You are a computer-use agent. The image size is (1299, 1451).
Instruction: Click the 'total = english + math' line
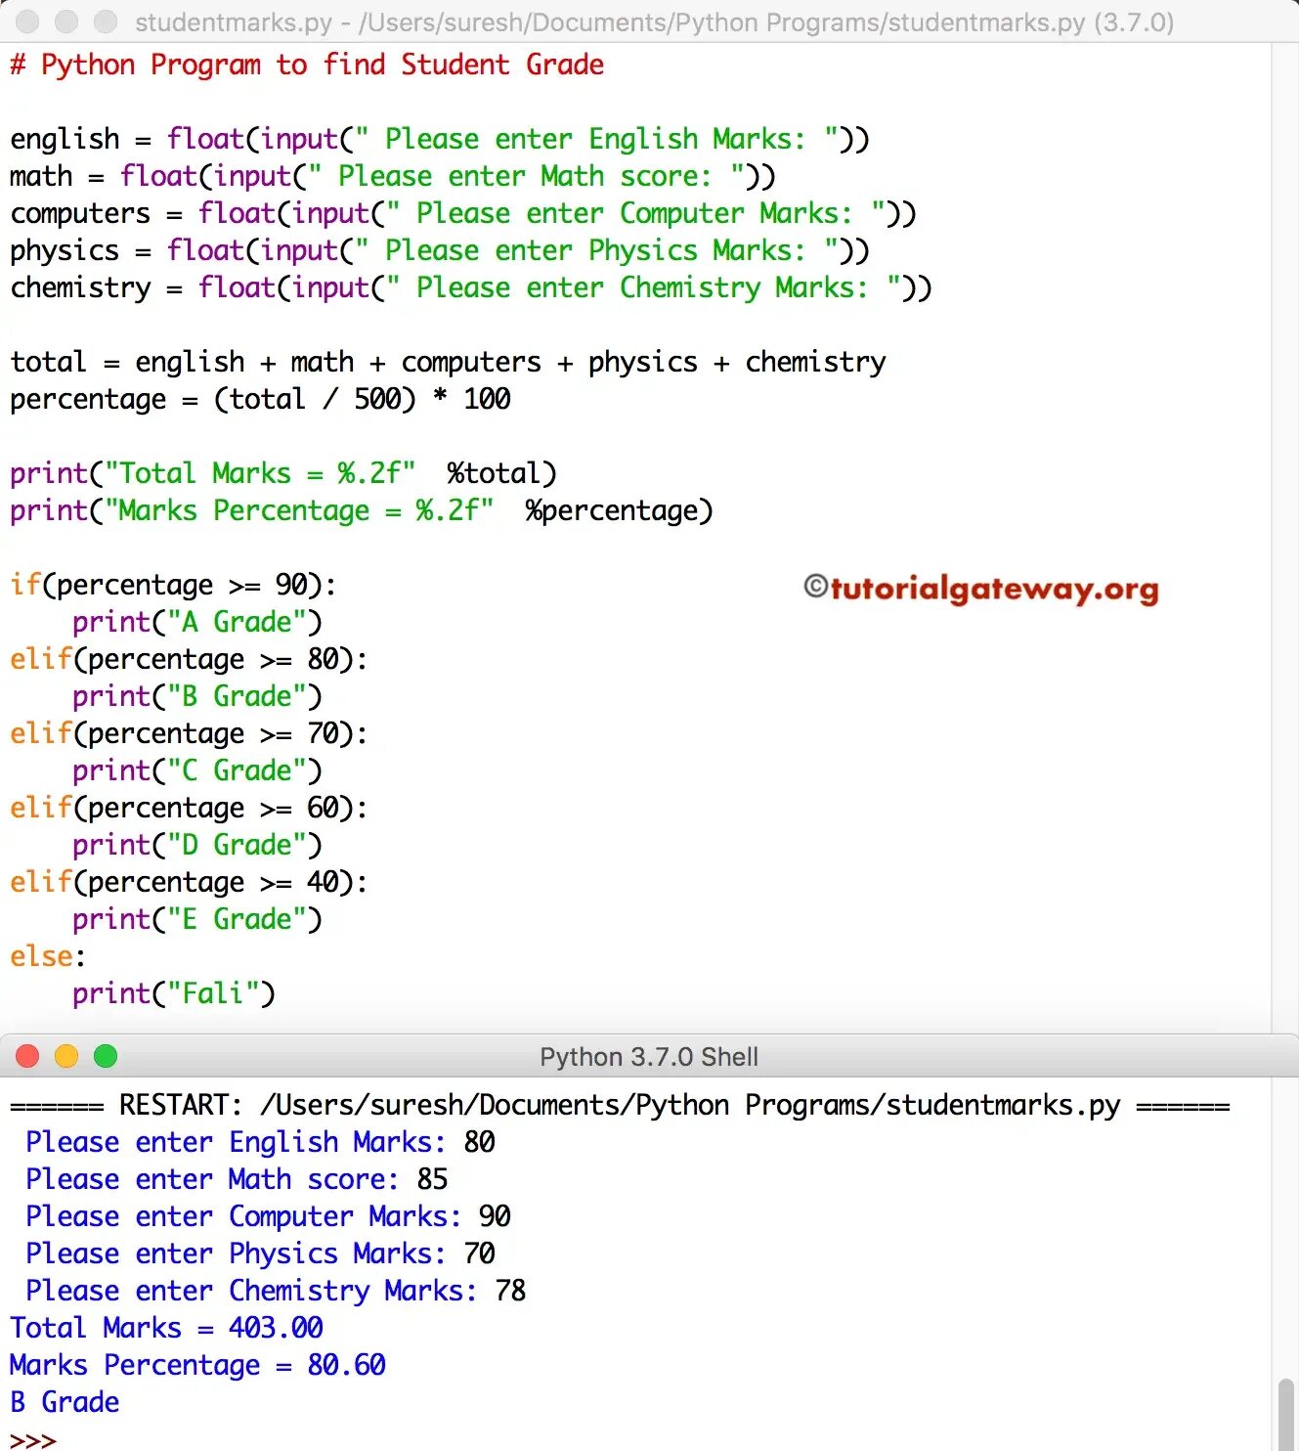(448, 362)
